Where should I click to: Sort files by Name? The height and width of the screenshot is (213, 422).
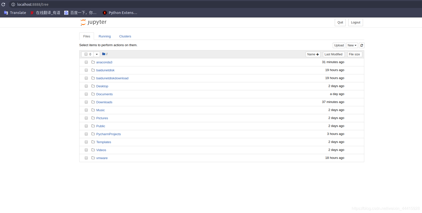coord(313,54)
